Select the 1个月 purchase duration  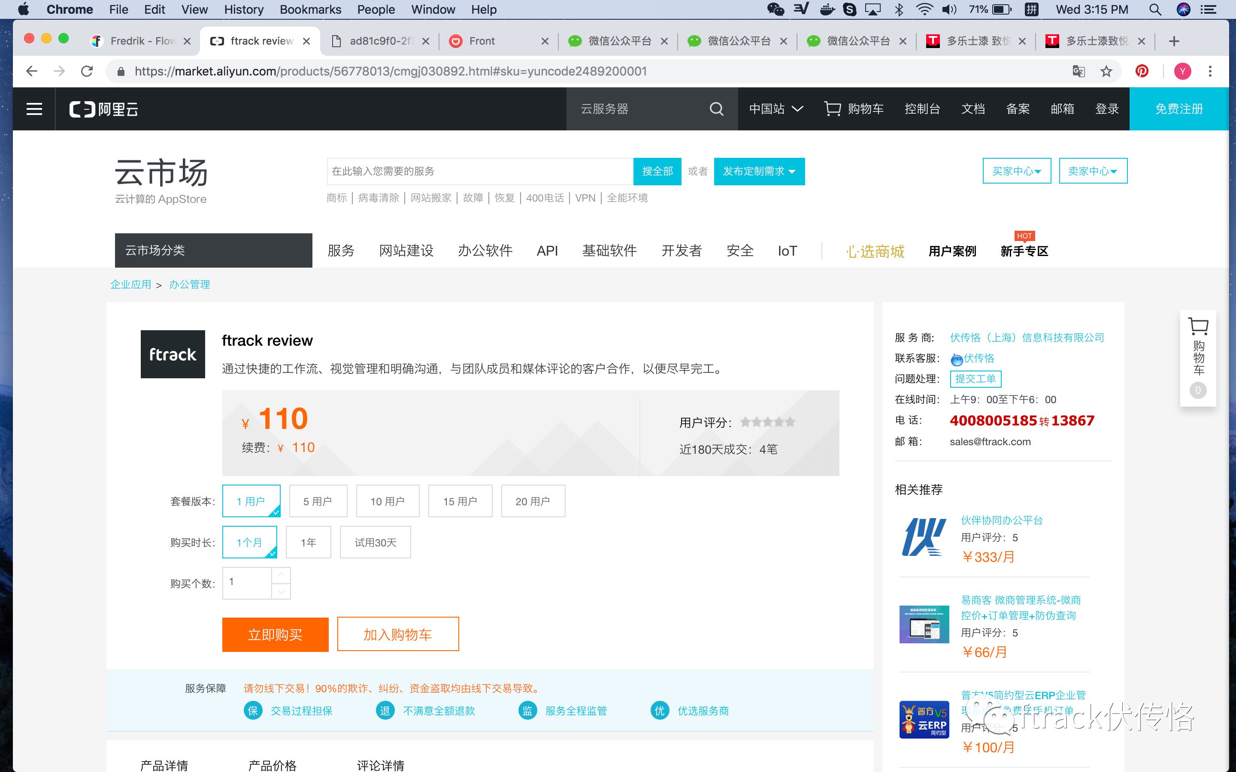[250, 542]
